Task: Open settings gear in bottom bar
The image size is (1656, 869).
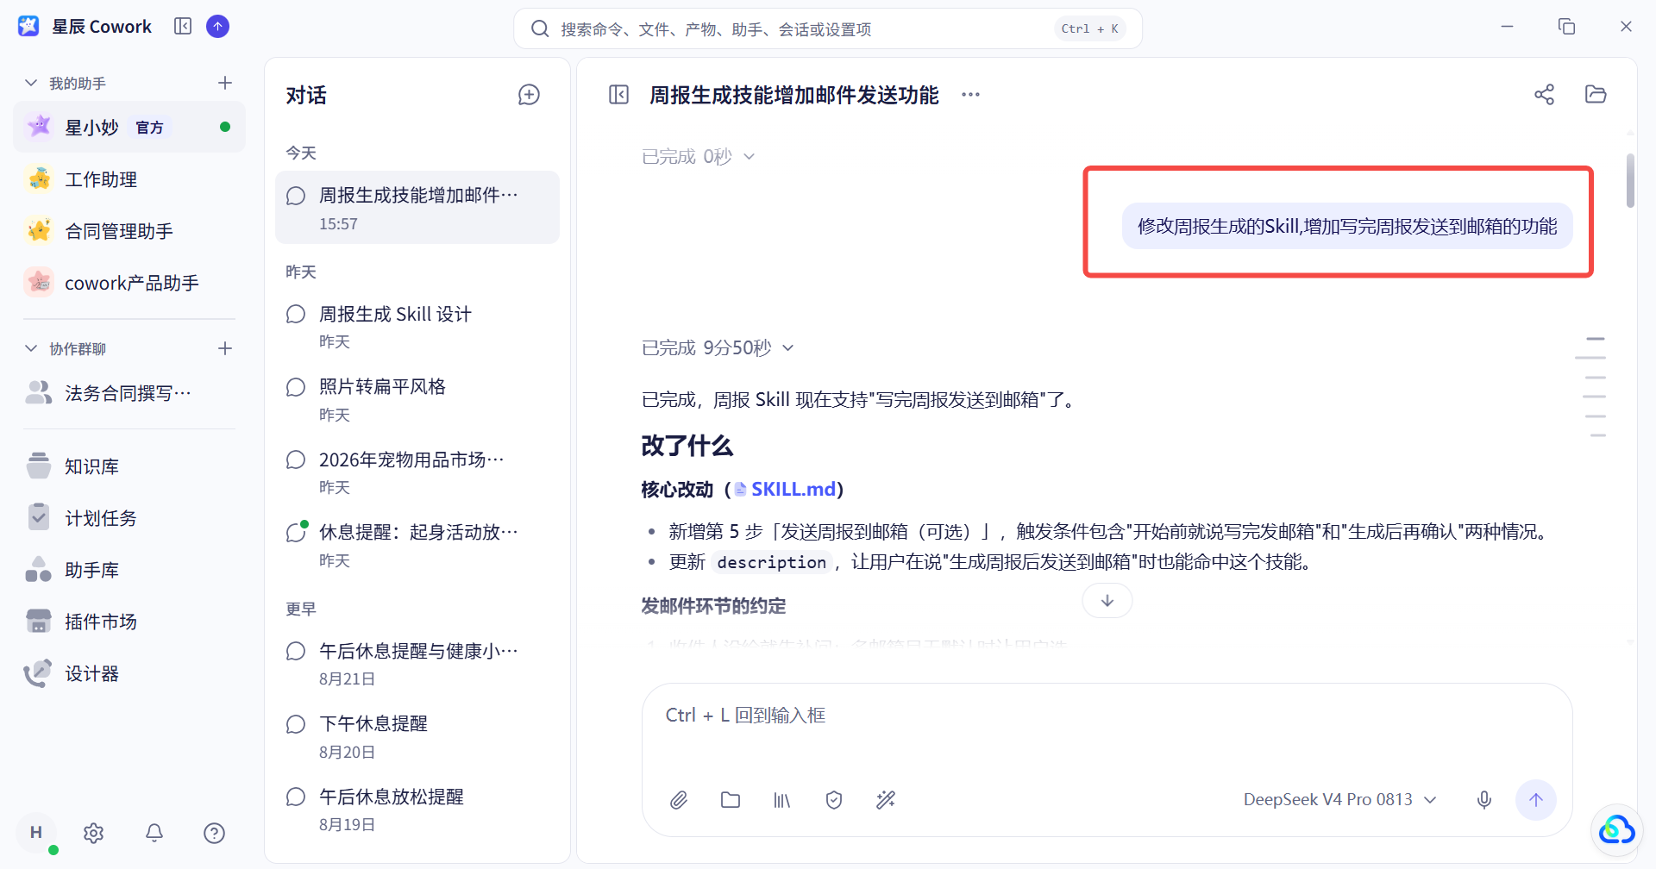Action: (94, 833)
